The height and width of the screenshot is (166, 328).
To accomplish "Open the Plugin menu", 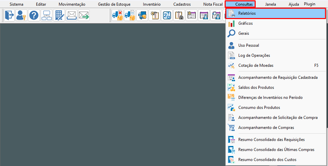I will 310,4.
